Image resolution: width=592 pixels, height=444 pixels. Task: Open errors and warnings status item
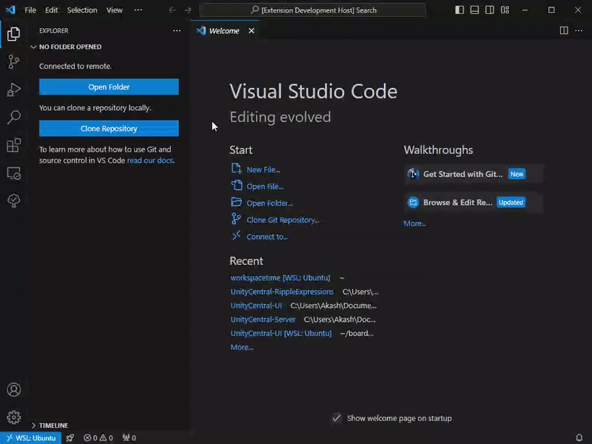98,437
